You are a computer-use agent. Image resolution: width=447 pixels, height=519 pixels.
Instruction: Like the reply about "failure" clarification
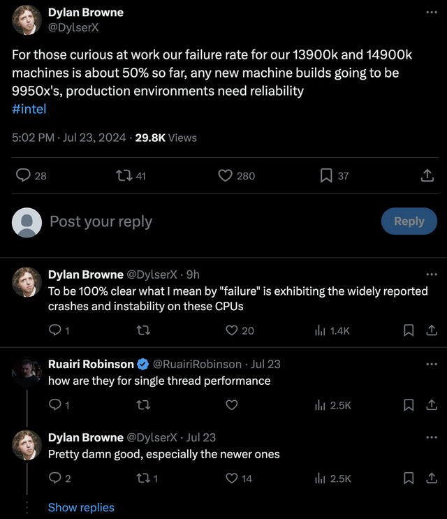tap(232, 330)
